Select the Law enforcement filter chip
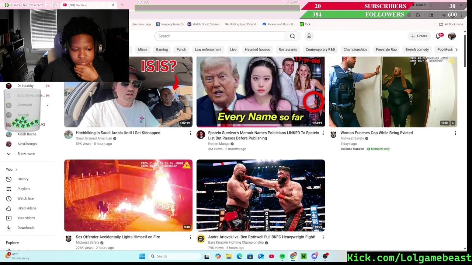472x265 pixels. pyautogui.click(x=208, y=50)
